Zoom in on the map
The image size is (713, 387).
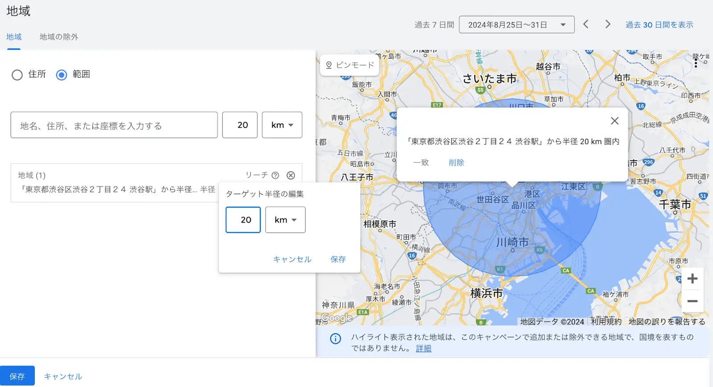(692, 279)
